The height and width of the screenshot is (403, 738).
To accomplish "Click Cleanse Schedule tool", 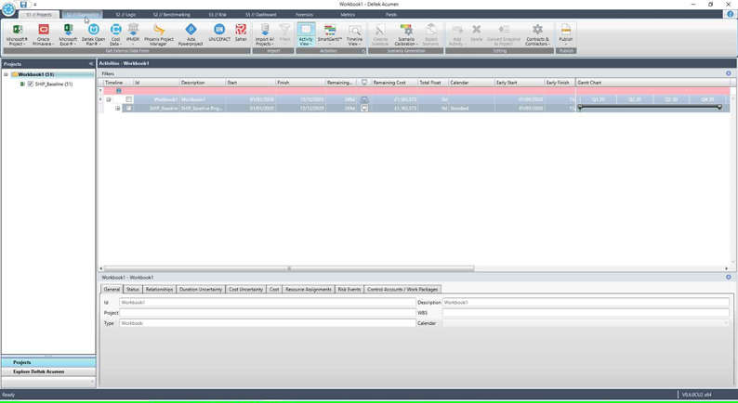I will 380,34.
